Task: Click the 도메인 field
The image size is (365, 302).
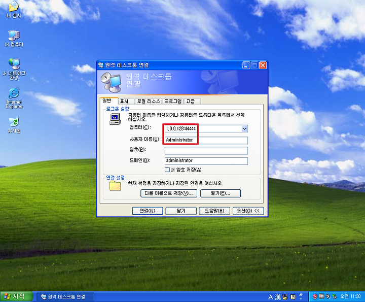Action: click(206, 161)
